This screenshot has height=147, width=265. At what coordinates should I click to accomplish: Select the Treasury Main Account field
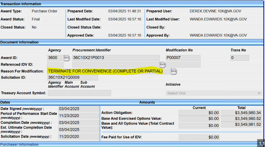coord(79,93)
